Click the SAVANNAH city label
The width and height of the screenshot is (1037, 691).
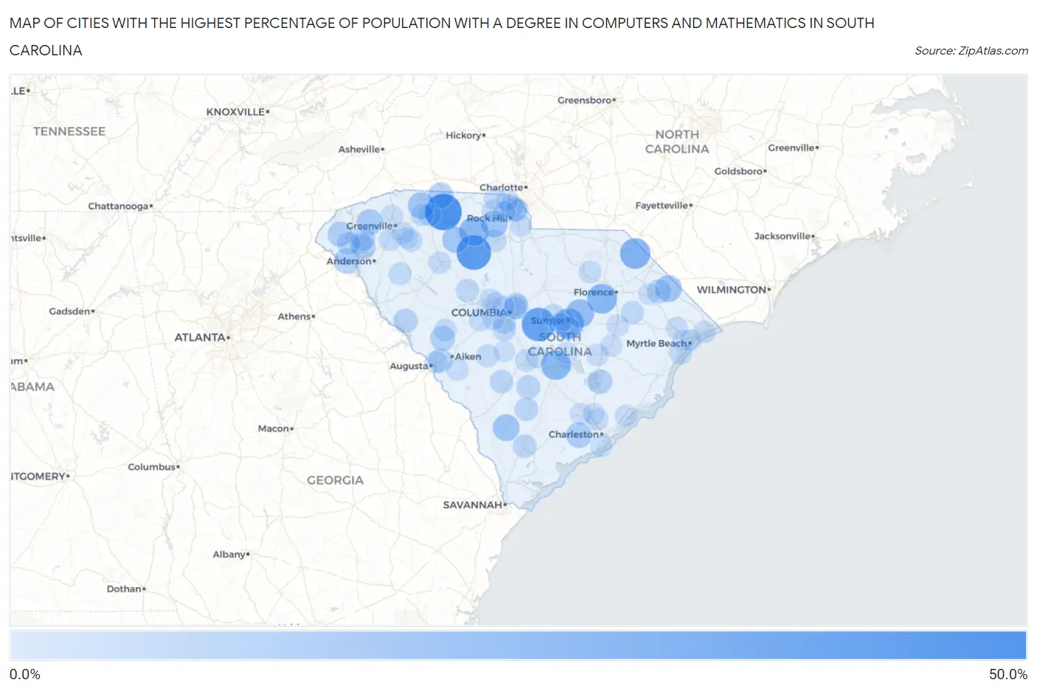tap(475, 505)
